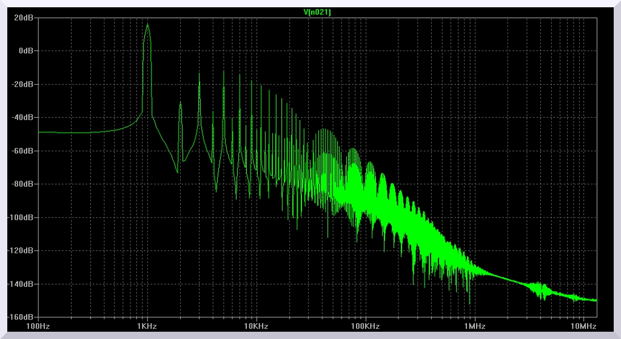Viewport: 621px width, 339px height.
Task: Click the 1KHz horizontal axis label
Action: coord(147,326)
